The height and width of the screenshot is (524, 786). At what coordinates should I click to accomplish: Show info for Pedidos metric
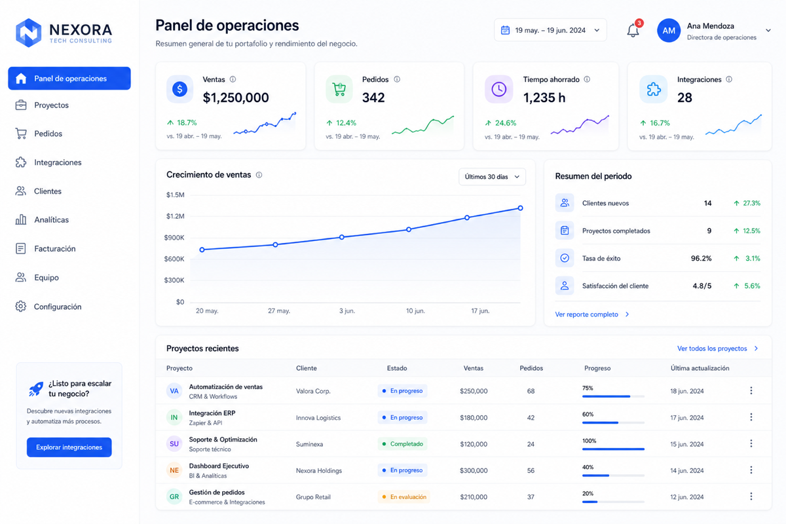tap(397, 79)
